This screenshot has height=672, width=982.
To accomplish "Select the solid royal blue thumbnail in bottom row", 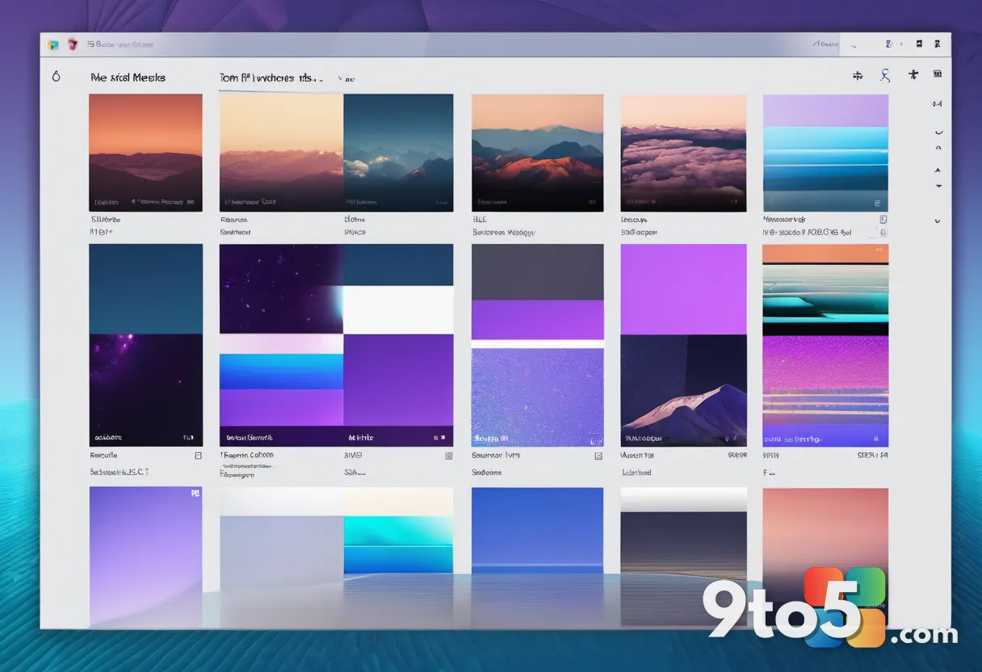I will pyautogui.click(x=537, y=530).
